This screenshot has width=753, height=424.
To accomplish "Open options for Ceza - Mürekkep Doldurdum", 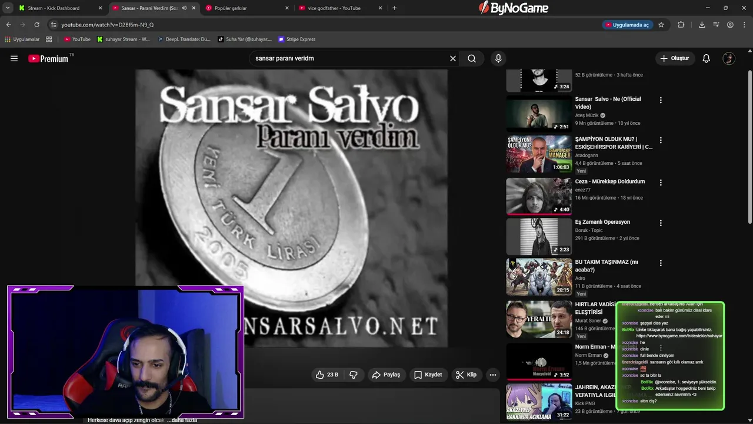I will (x=661, y=183).
